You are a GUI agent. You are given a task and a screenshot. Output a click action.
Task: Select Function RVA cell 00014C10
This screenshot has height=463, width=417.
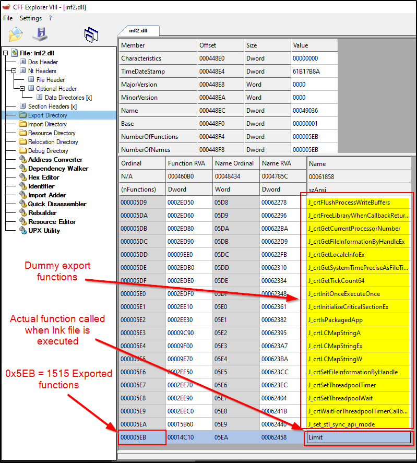pyautogui.click(x=189, y=437)
